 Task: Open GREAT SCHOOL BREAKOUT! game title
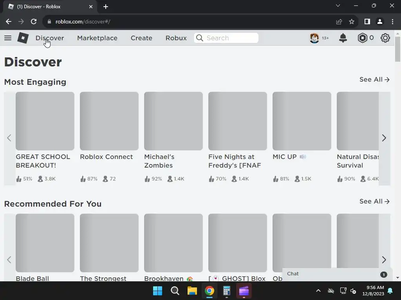point(43,161)
